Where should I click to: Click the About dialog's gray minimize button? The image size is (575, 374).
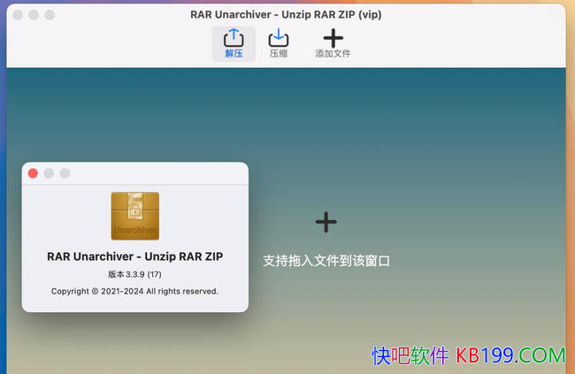(x=49, y=173)
